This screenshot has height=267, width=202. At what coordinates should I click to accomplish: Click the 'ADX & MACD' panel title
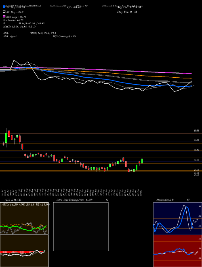[13, 200]
